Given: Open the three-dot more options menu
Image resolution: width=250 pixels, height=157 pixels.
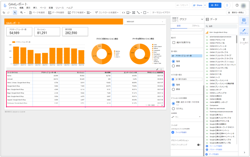Looking at the screenshot, I should (x=227, y=5).
